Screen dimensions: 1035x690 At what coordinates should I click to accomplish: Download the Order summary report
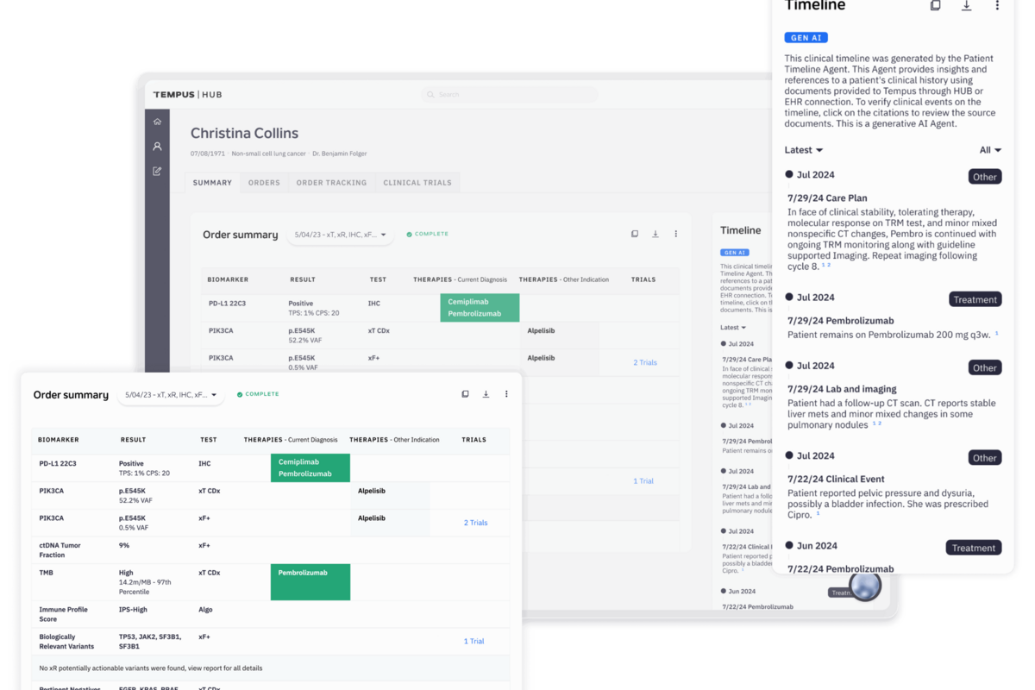(x=486, y=393)
